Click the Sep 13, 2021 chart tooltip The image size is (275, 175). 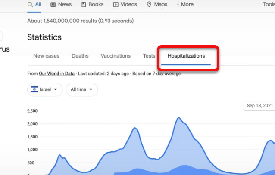pos(260,106)
